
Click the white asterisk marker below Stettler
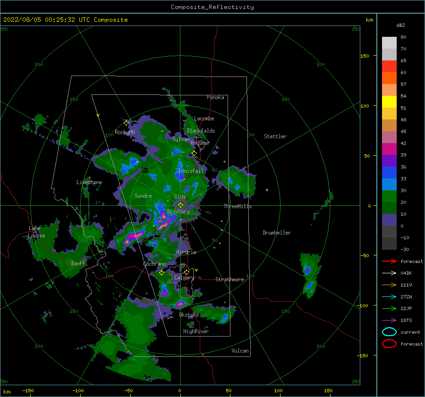tap(224, 162)
